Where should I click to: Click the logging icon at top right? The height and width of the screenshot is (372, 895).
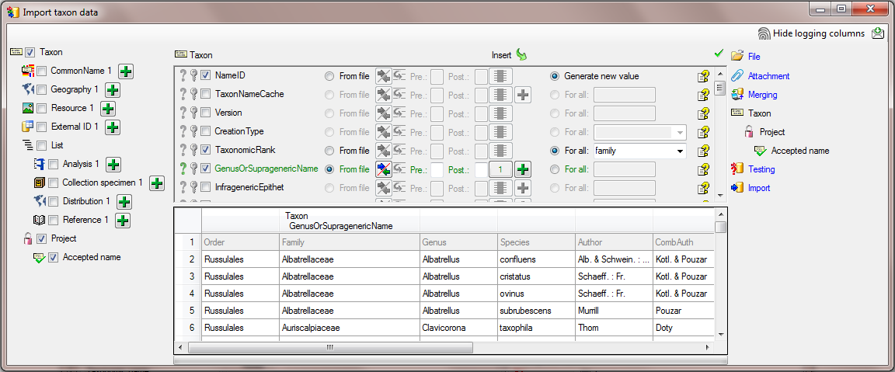pos(878,33)
